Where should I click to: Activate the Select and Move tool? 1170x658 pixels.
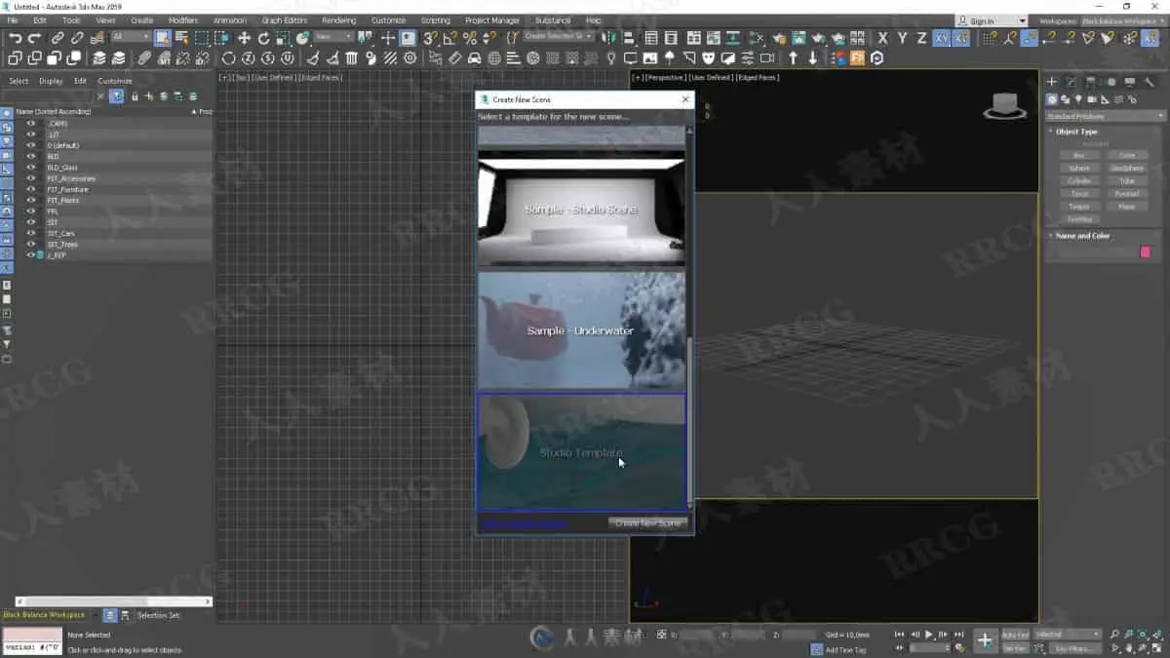tap(244, 38)
